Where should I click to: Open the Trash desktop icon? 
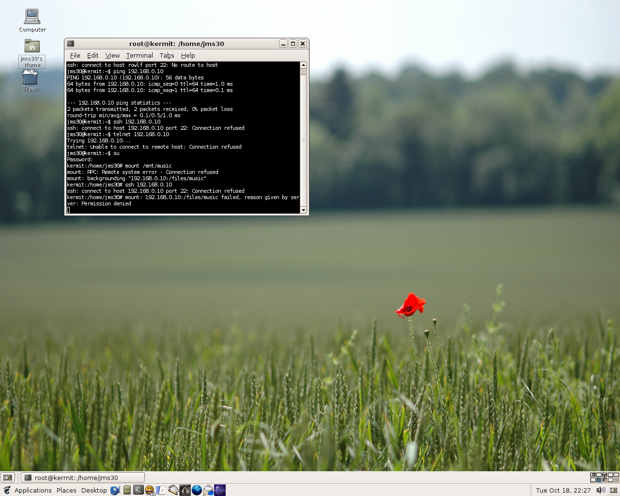[31, 80]
